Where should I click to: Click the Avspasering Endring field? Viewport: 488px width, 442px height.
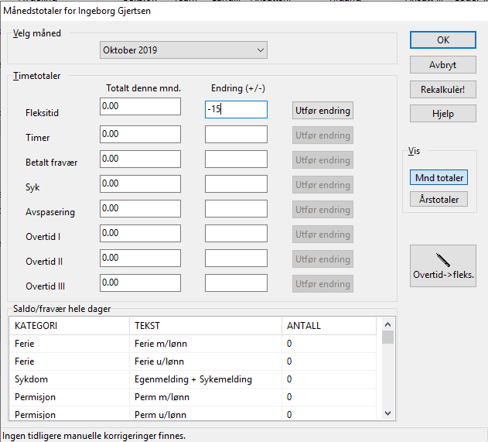tap(236, 209)
